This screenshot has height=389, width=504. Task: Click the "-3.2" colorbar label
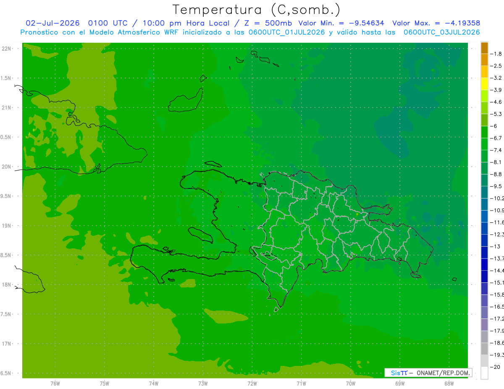point(496,78)
